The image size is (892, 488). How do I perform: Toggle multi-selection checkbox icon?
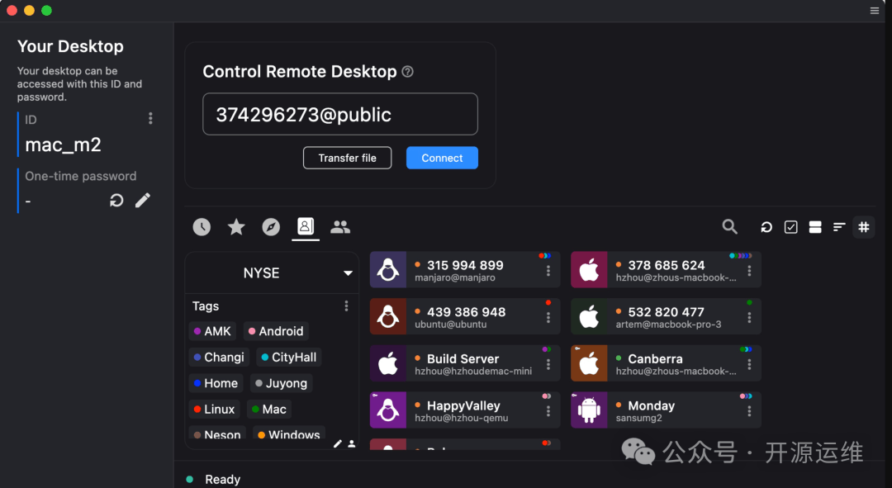click(790, 227)
